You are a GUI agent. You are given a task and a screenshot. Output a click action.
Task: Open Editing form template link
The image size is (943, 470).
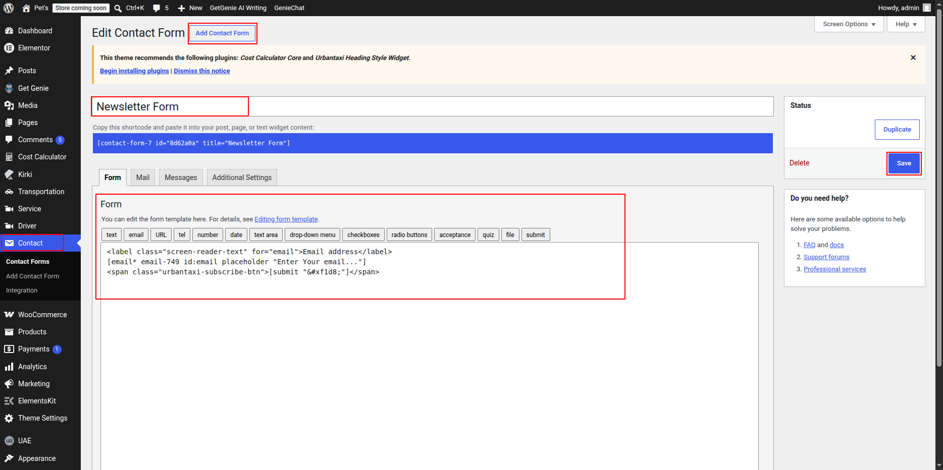click(x=286, y=219)
